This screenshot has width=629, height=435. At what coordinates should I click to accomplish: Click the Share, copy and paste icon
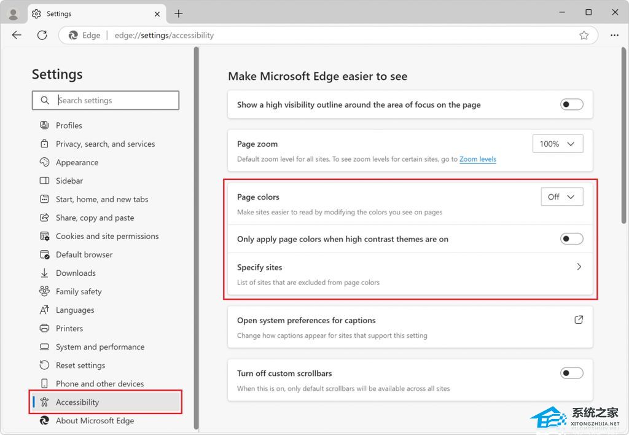tap(44, 217)
